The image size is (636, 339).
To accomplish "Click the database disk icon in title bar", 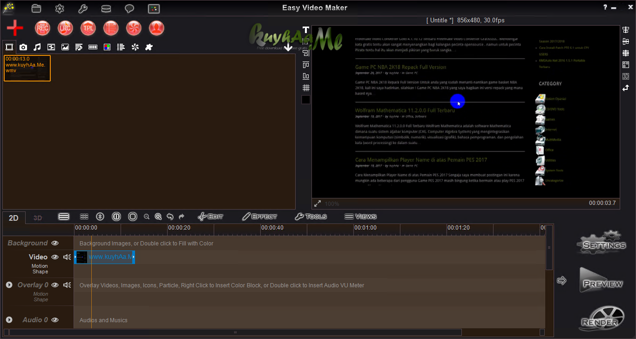I will tap(106, 8).
